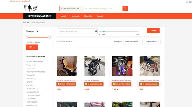The height and width of the screenshot is (107, 192).
Task: Click the 14 résultats affichés text
Action: tap(64, 42)
